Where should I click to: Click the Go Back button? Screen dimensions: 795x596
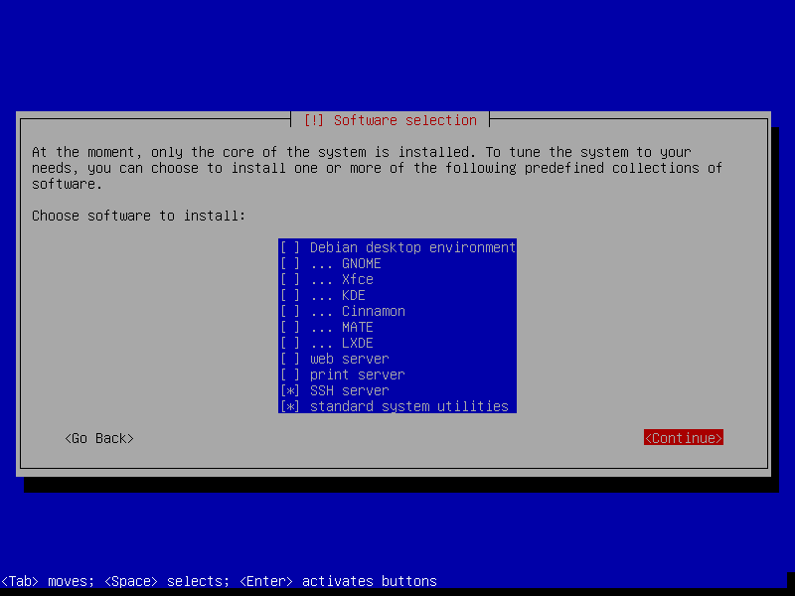click(99, 438)
